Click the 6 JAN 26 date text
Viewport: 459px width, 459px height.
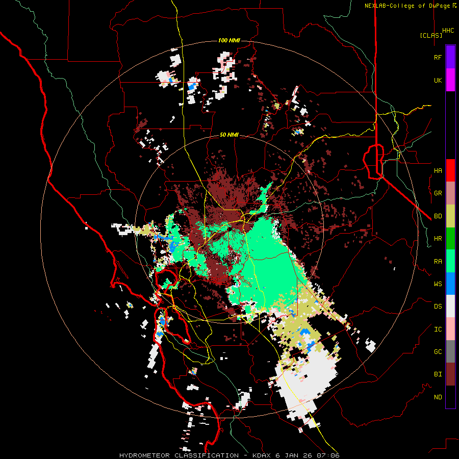(x=294, y=455)
